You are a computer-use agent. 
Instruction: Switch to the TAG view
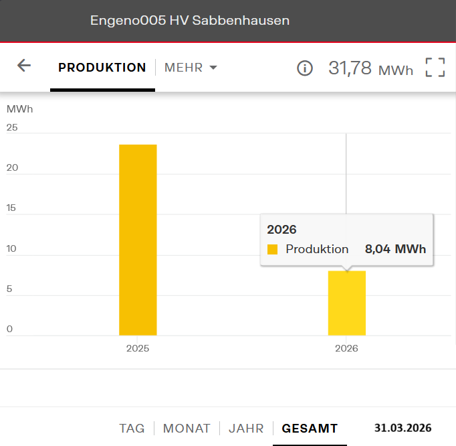point(132,429)
